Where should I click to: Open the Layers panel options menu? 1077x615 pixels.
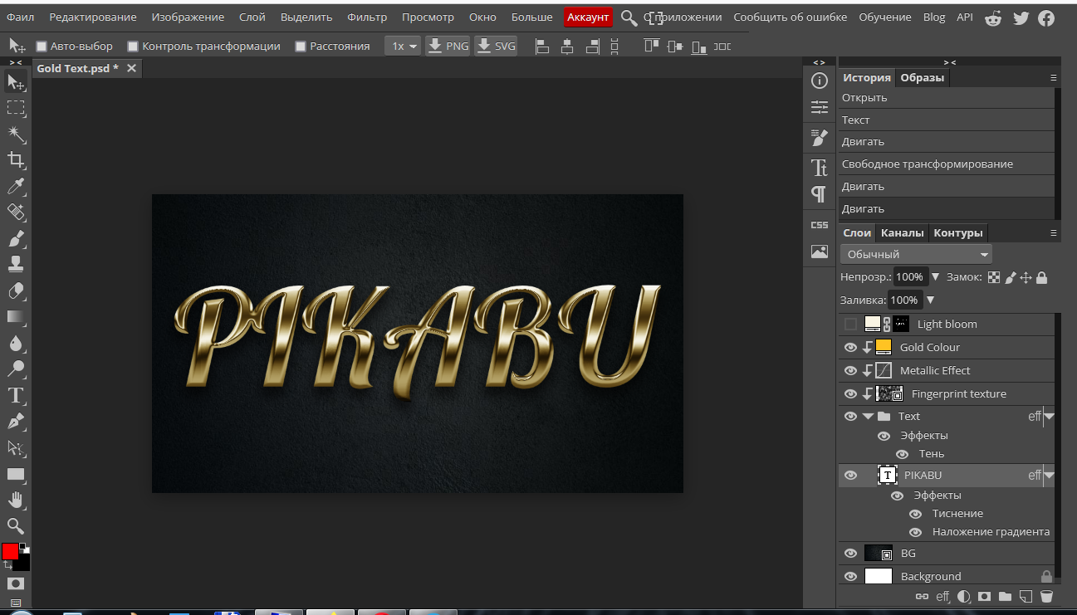click(1054, 232)
